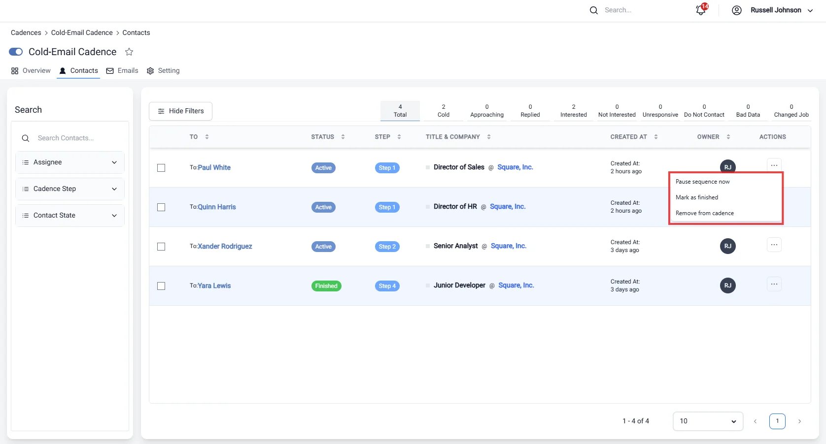826x444 pixels.
Task: Go to previous page arrow
Action: pos(755,421)
